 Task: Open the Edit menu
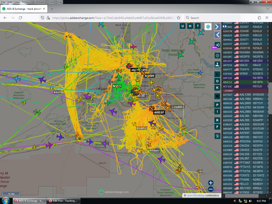pyautogui.click(x=10, y=2)
